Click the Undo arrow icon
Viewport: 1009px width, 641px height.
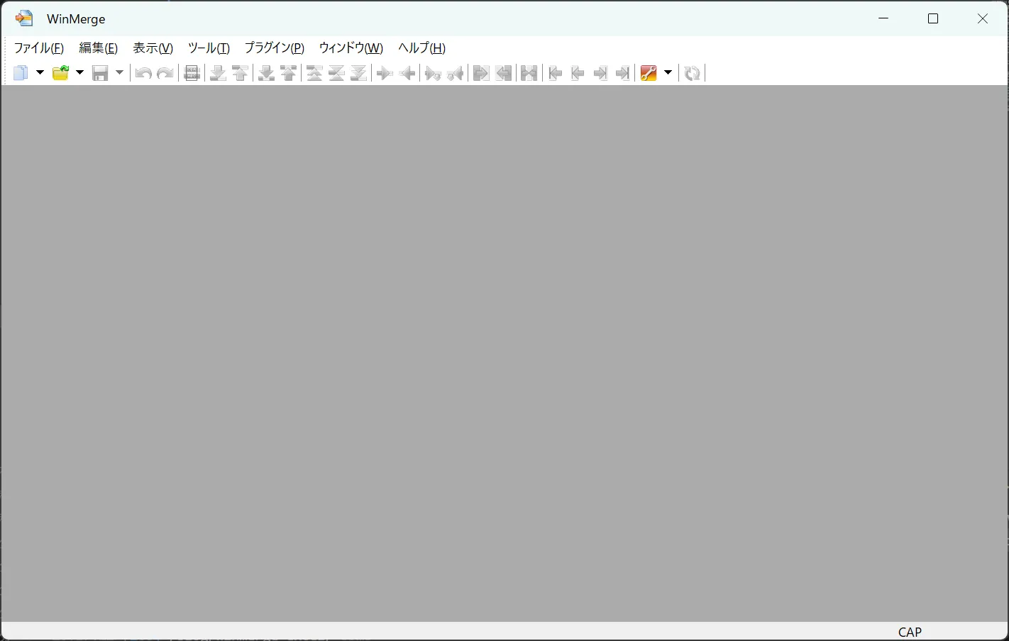tap(143, 73)
